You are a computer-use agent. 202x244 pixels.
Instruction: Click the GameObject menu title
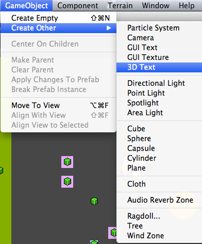pyautogui.click(x=26, y=6)
